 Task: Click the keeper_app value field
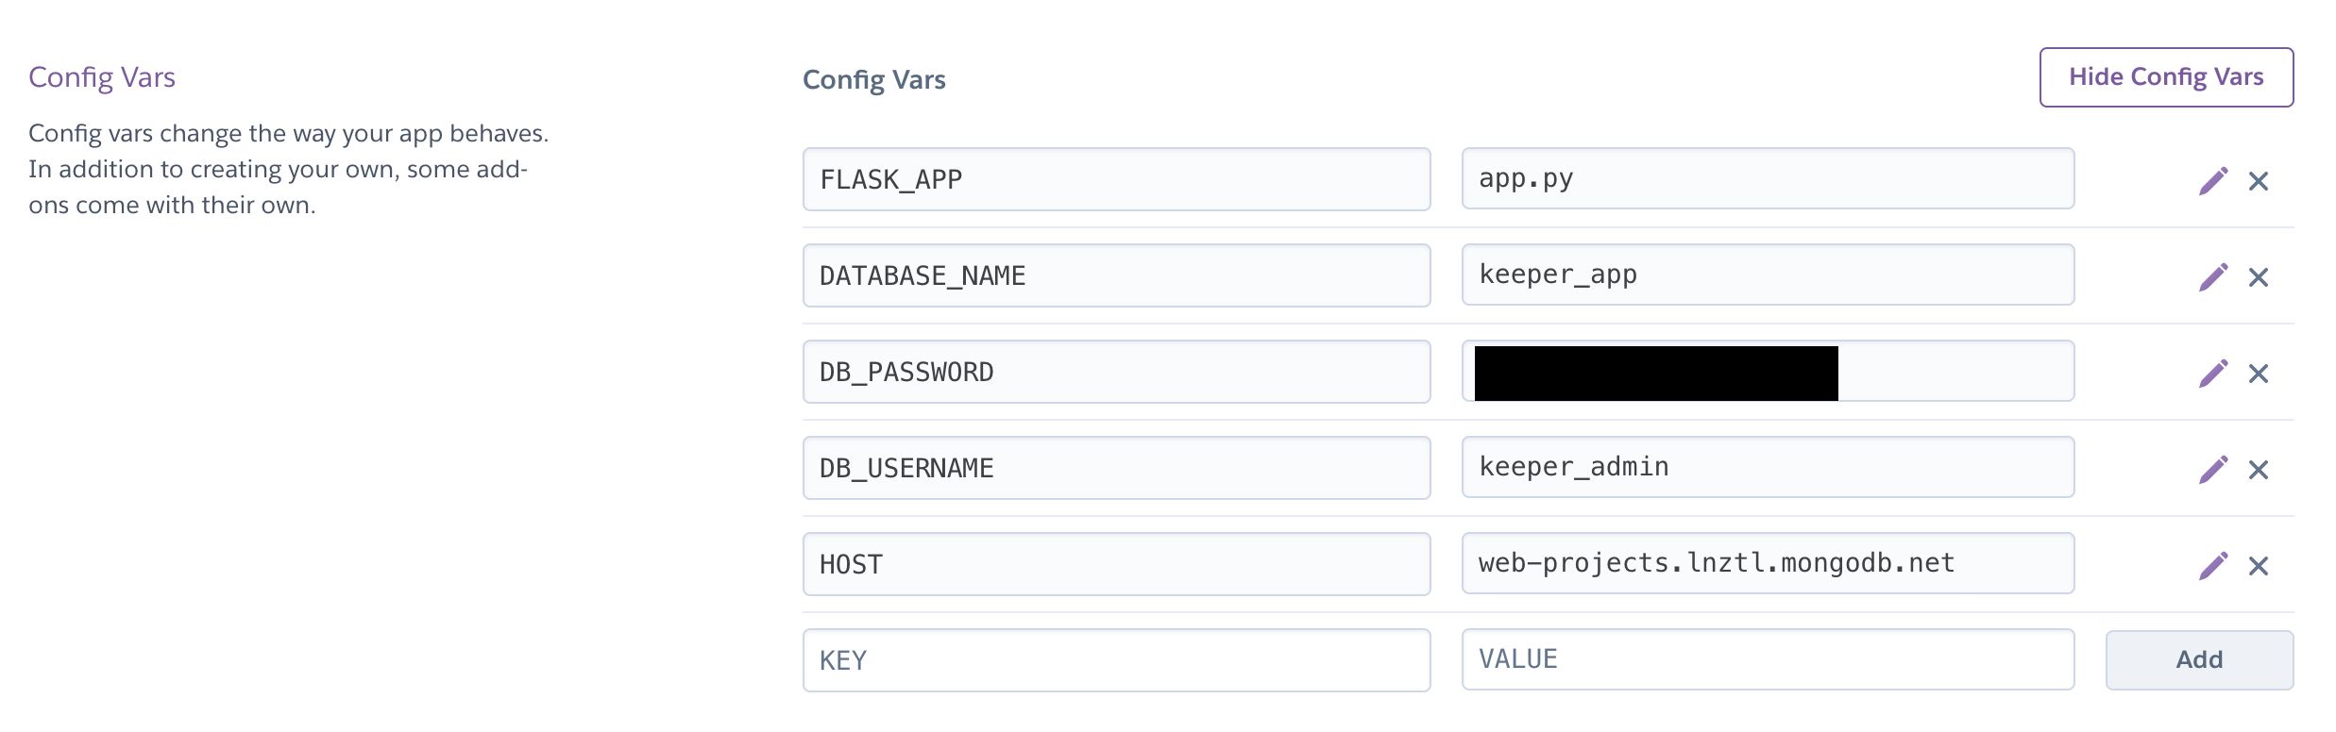pos(1768,274)
